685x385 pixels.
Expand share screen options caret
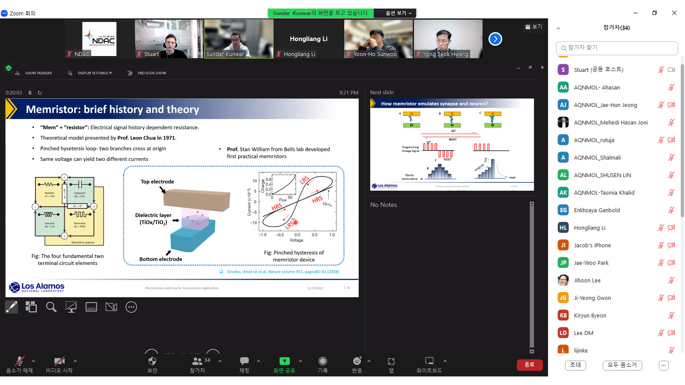pyautogui.click(x=301, y=361)
